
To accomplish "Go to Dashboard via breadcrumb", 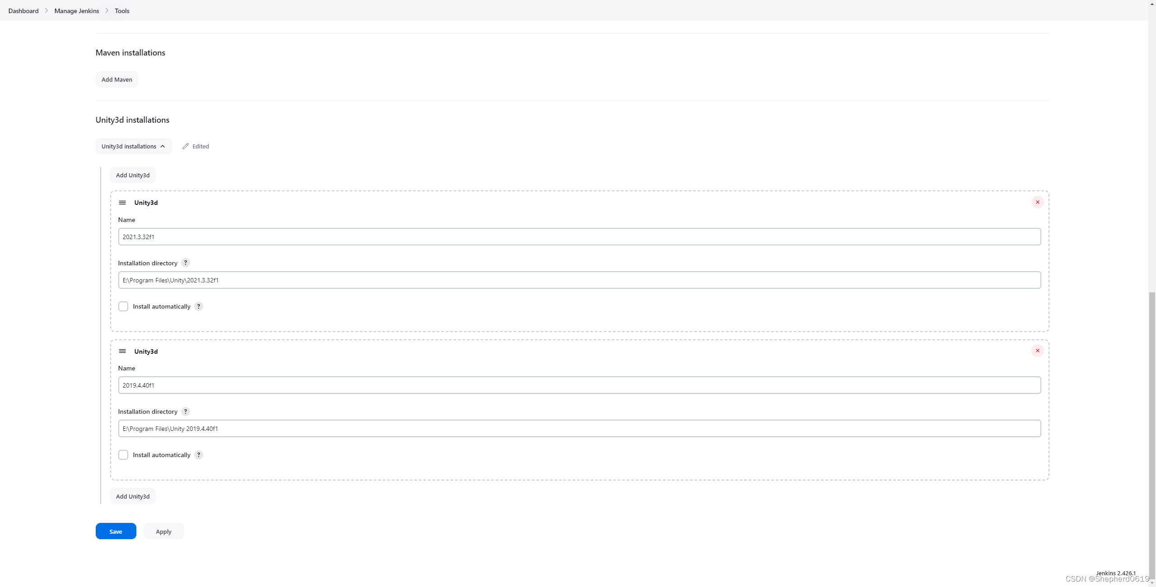I will [23, 10].
